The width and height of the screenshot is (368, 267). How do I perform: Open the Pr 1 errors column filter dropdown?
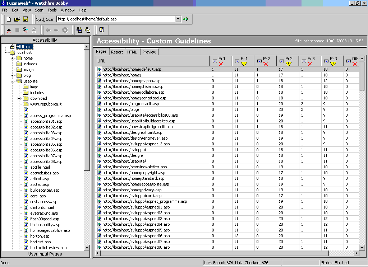215,61
